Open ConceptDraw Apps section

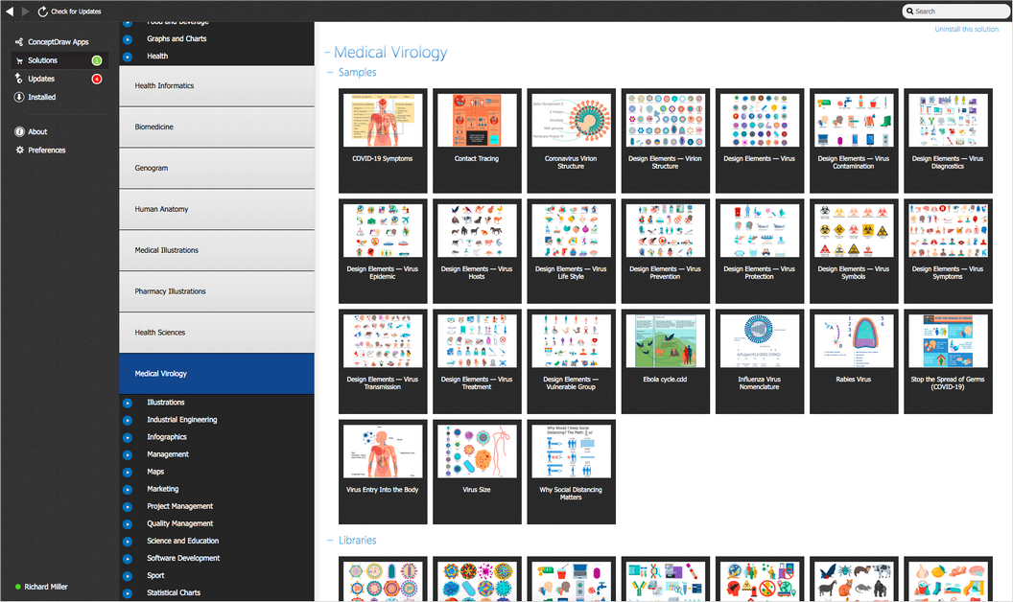pyautogui.click(x=59, y=42)
